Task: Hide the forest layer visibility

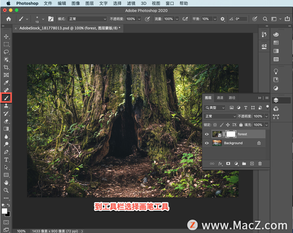Action: coord(207,134)
